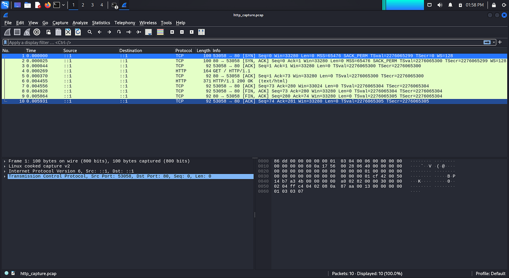Start capture with the shark fin icon
509x278 pixels.
(7, 32)
